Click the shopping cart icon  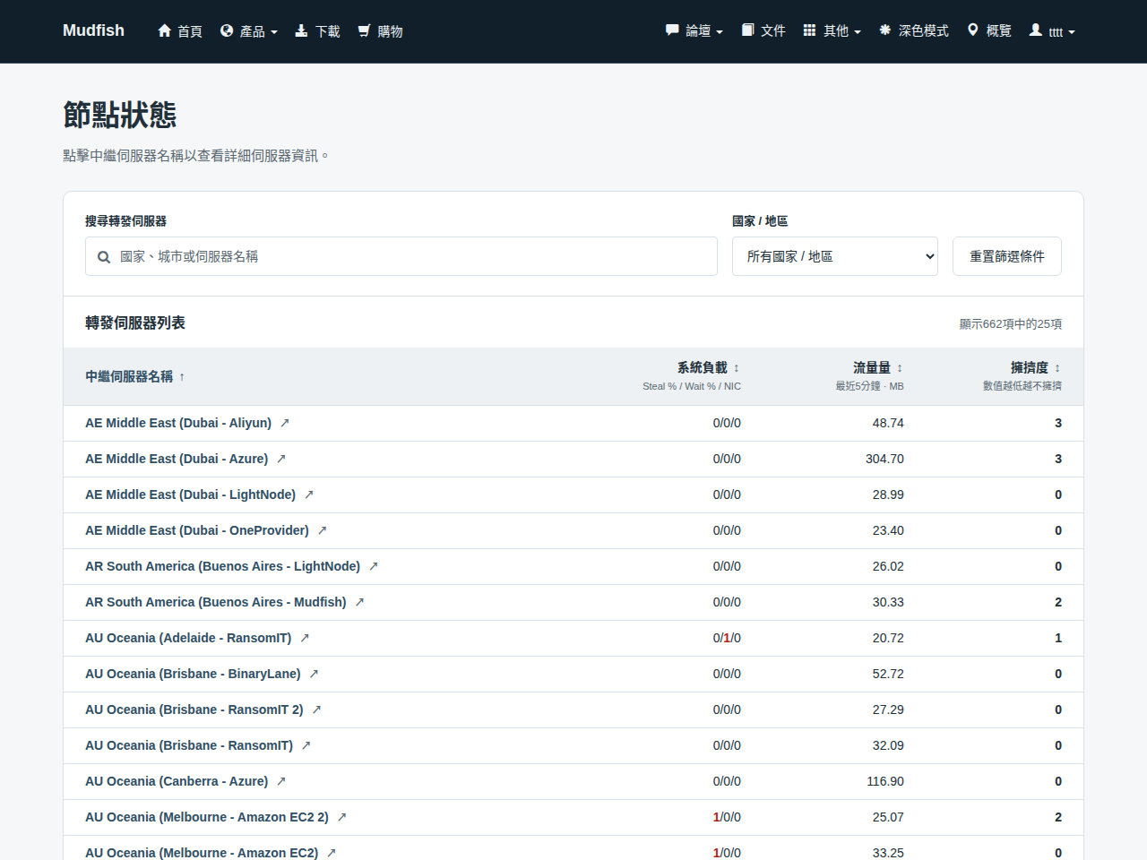[x=364, y=30]
